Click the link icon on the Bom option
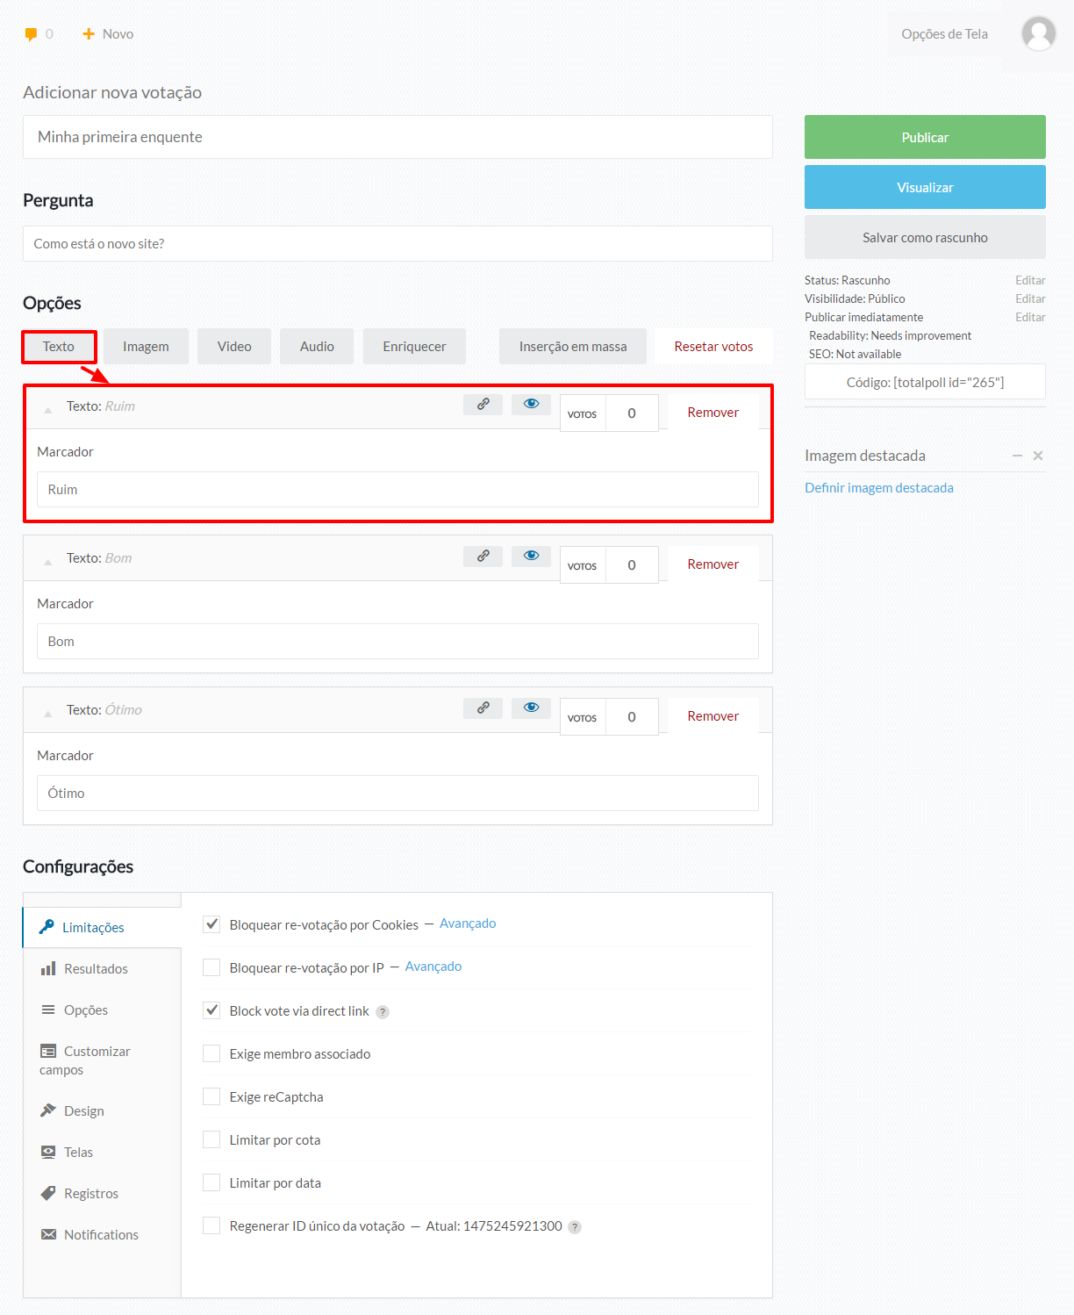Viewport: 1074px width, 1315px height. pyautogui.click(x=483, y=557)
